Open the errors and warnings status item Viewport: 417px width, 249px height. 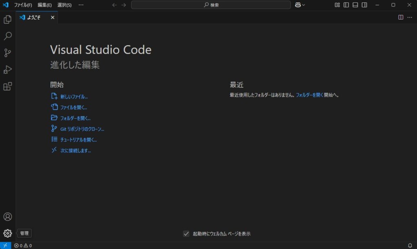click(x=23, y=246)
